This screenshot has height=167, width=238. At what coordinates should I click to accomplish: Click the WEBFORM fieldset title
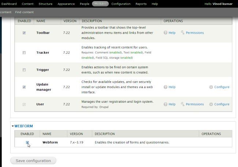pyautogui.click(x=23, y=126)
